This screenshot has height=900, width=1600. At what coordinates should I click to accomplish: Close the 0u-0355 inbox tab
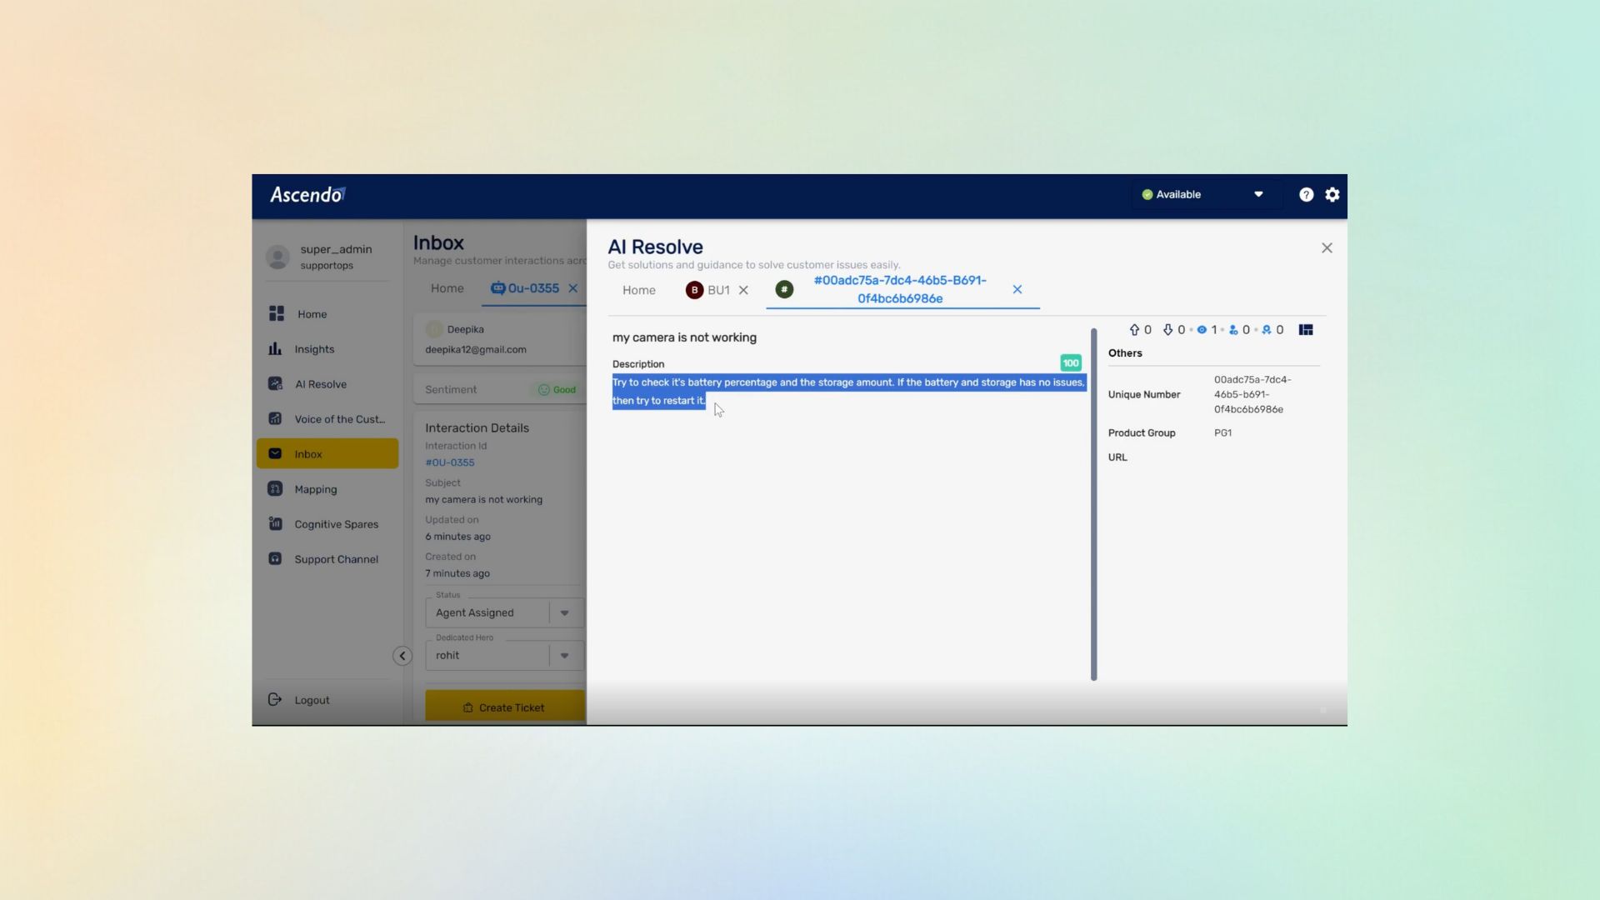pos(573,288)
